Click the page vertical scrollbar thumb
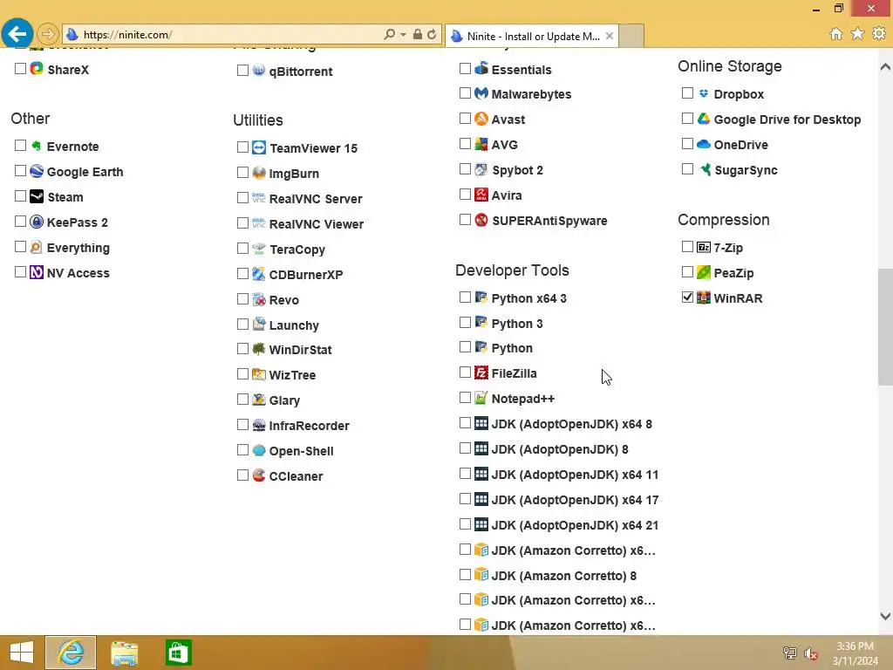 click(x=885, y=326)
